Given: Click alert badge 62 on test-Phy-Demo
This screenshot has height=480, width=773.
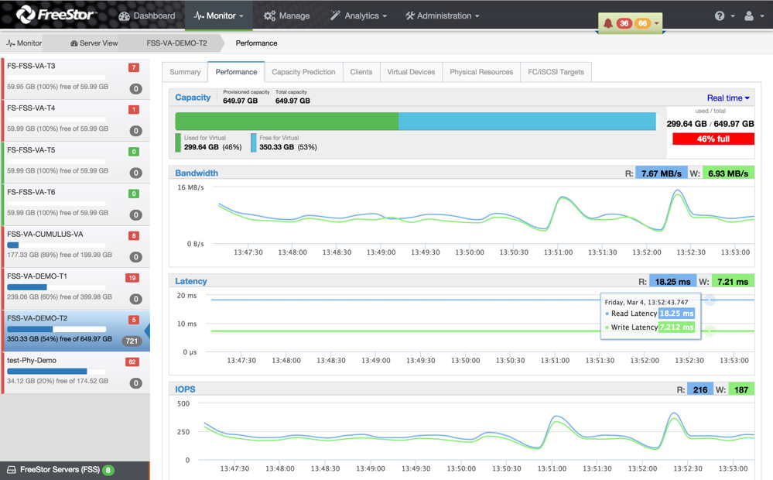Looking at the screenshot, I should (x=132, y=362).
